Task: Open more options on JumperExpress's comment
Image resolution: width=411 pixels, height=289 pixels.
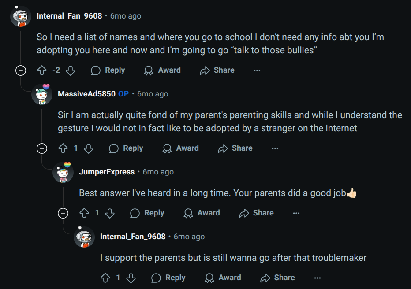Action: (x=296, y=213)
